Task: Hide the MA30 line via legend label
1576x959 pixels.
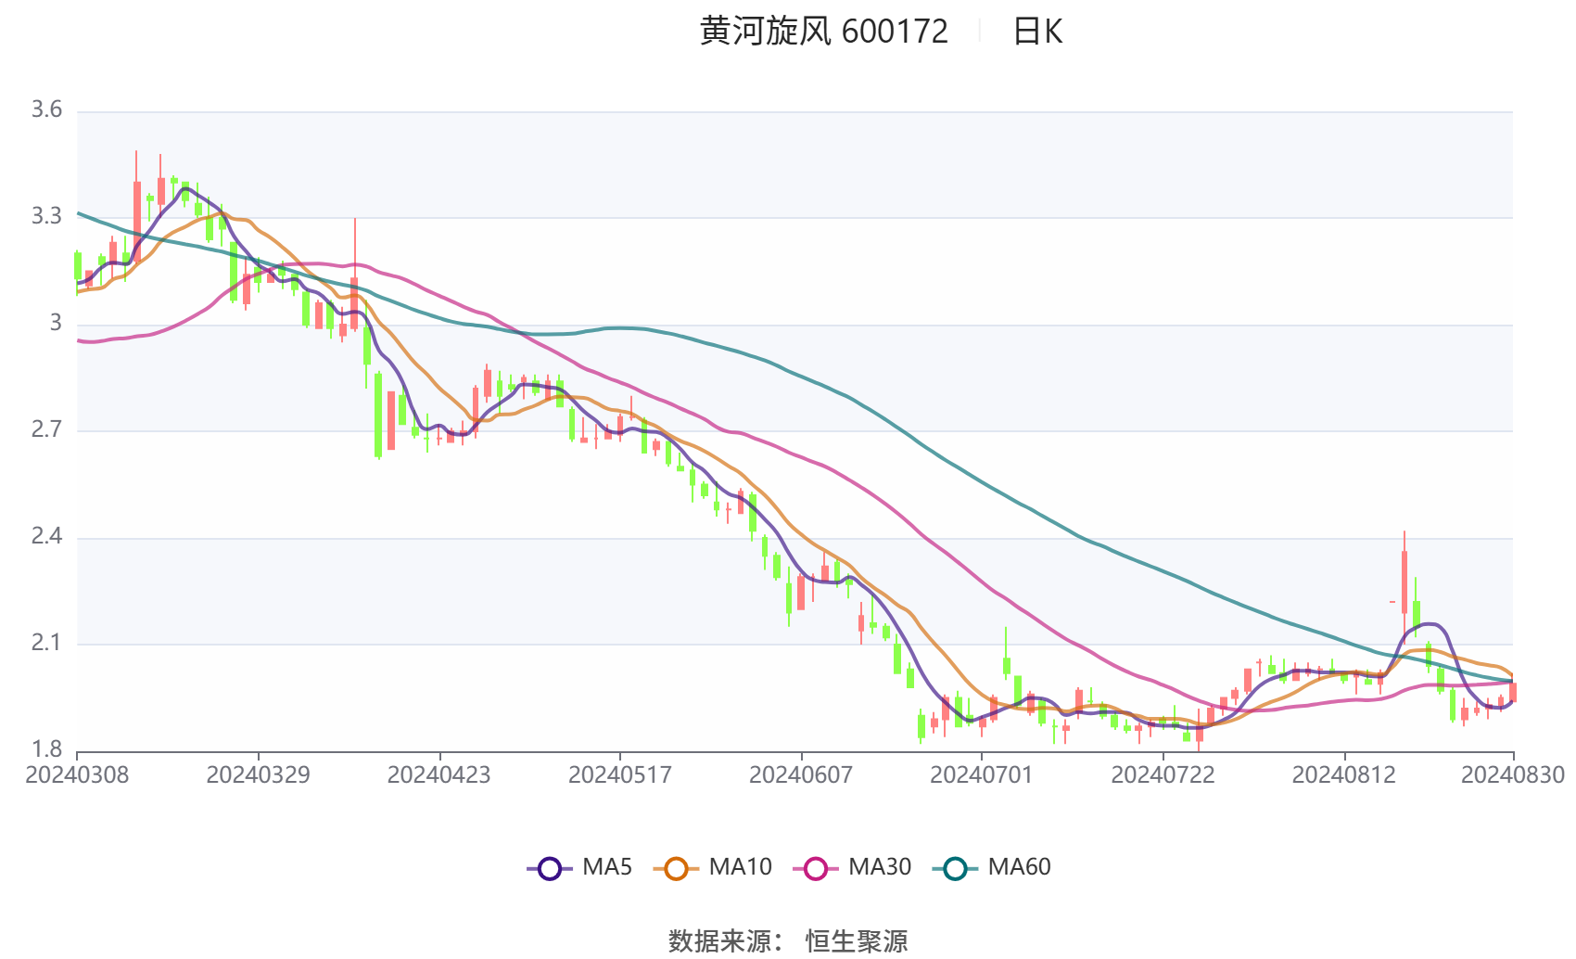Action: click(x=880, y=867)
